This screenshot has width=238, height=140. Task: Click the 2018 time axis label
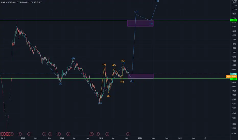tap(23, 138)
